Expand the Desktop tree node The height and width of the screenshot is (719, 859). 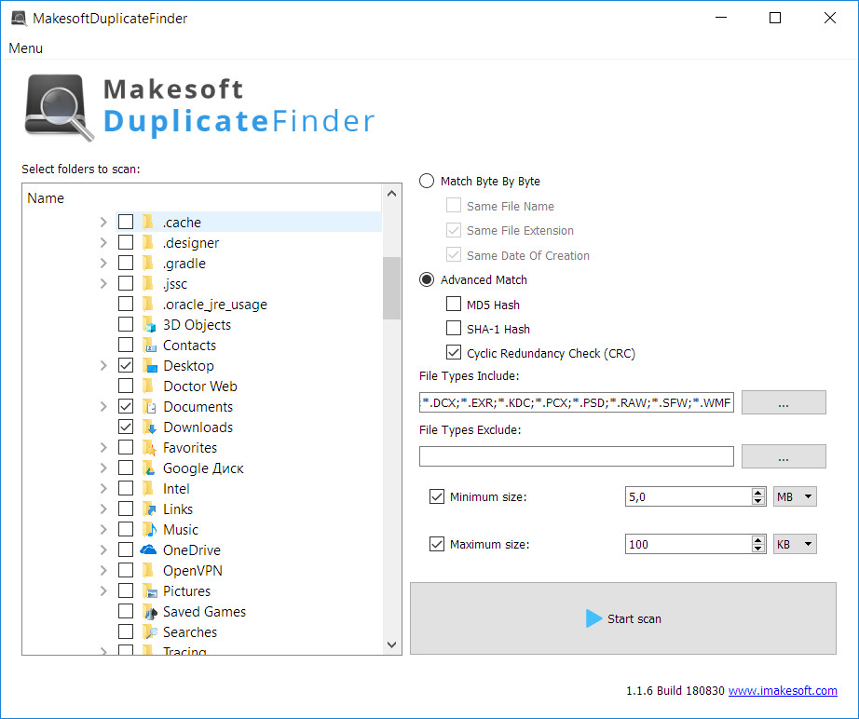103,365
